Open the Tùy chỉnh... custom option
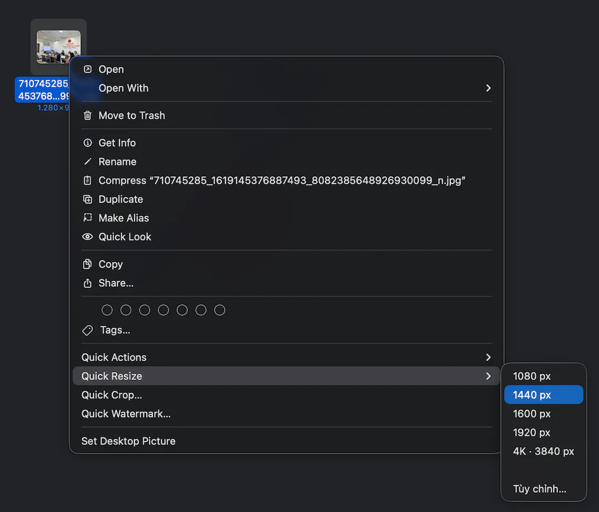The width and height of the screenshot is (599, 512). tap(544, 489)
